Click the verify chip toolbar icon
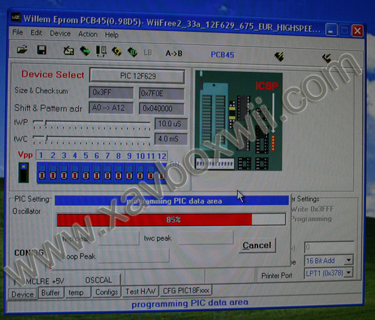The image size is (375, 320). (x=116, y=51)
